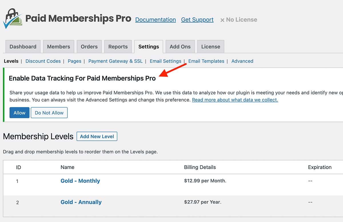
Task: Click the Get Support link
Action: [x=197, y=19]
